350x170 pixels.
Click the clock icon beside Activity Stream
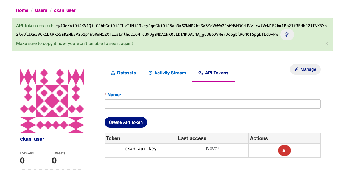(x=150, y=73)
